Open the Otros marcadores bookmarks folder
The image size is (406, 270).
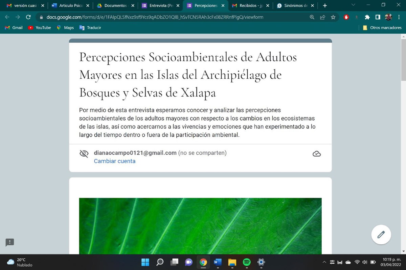pos(382,28)
